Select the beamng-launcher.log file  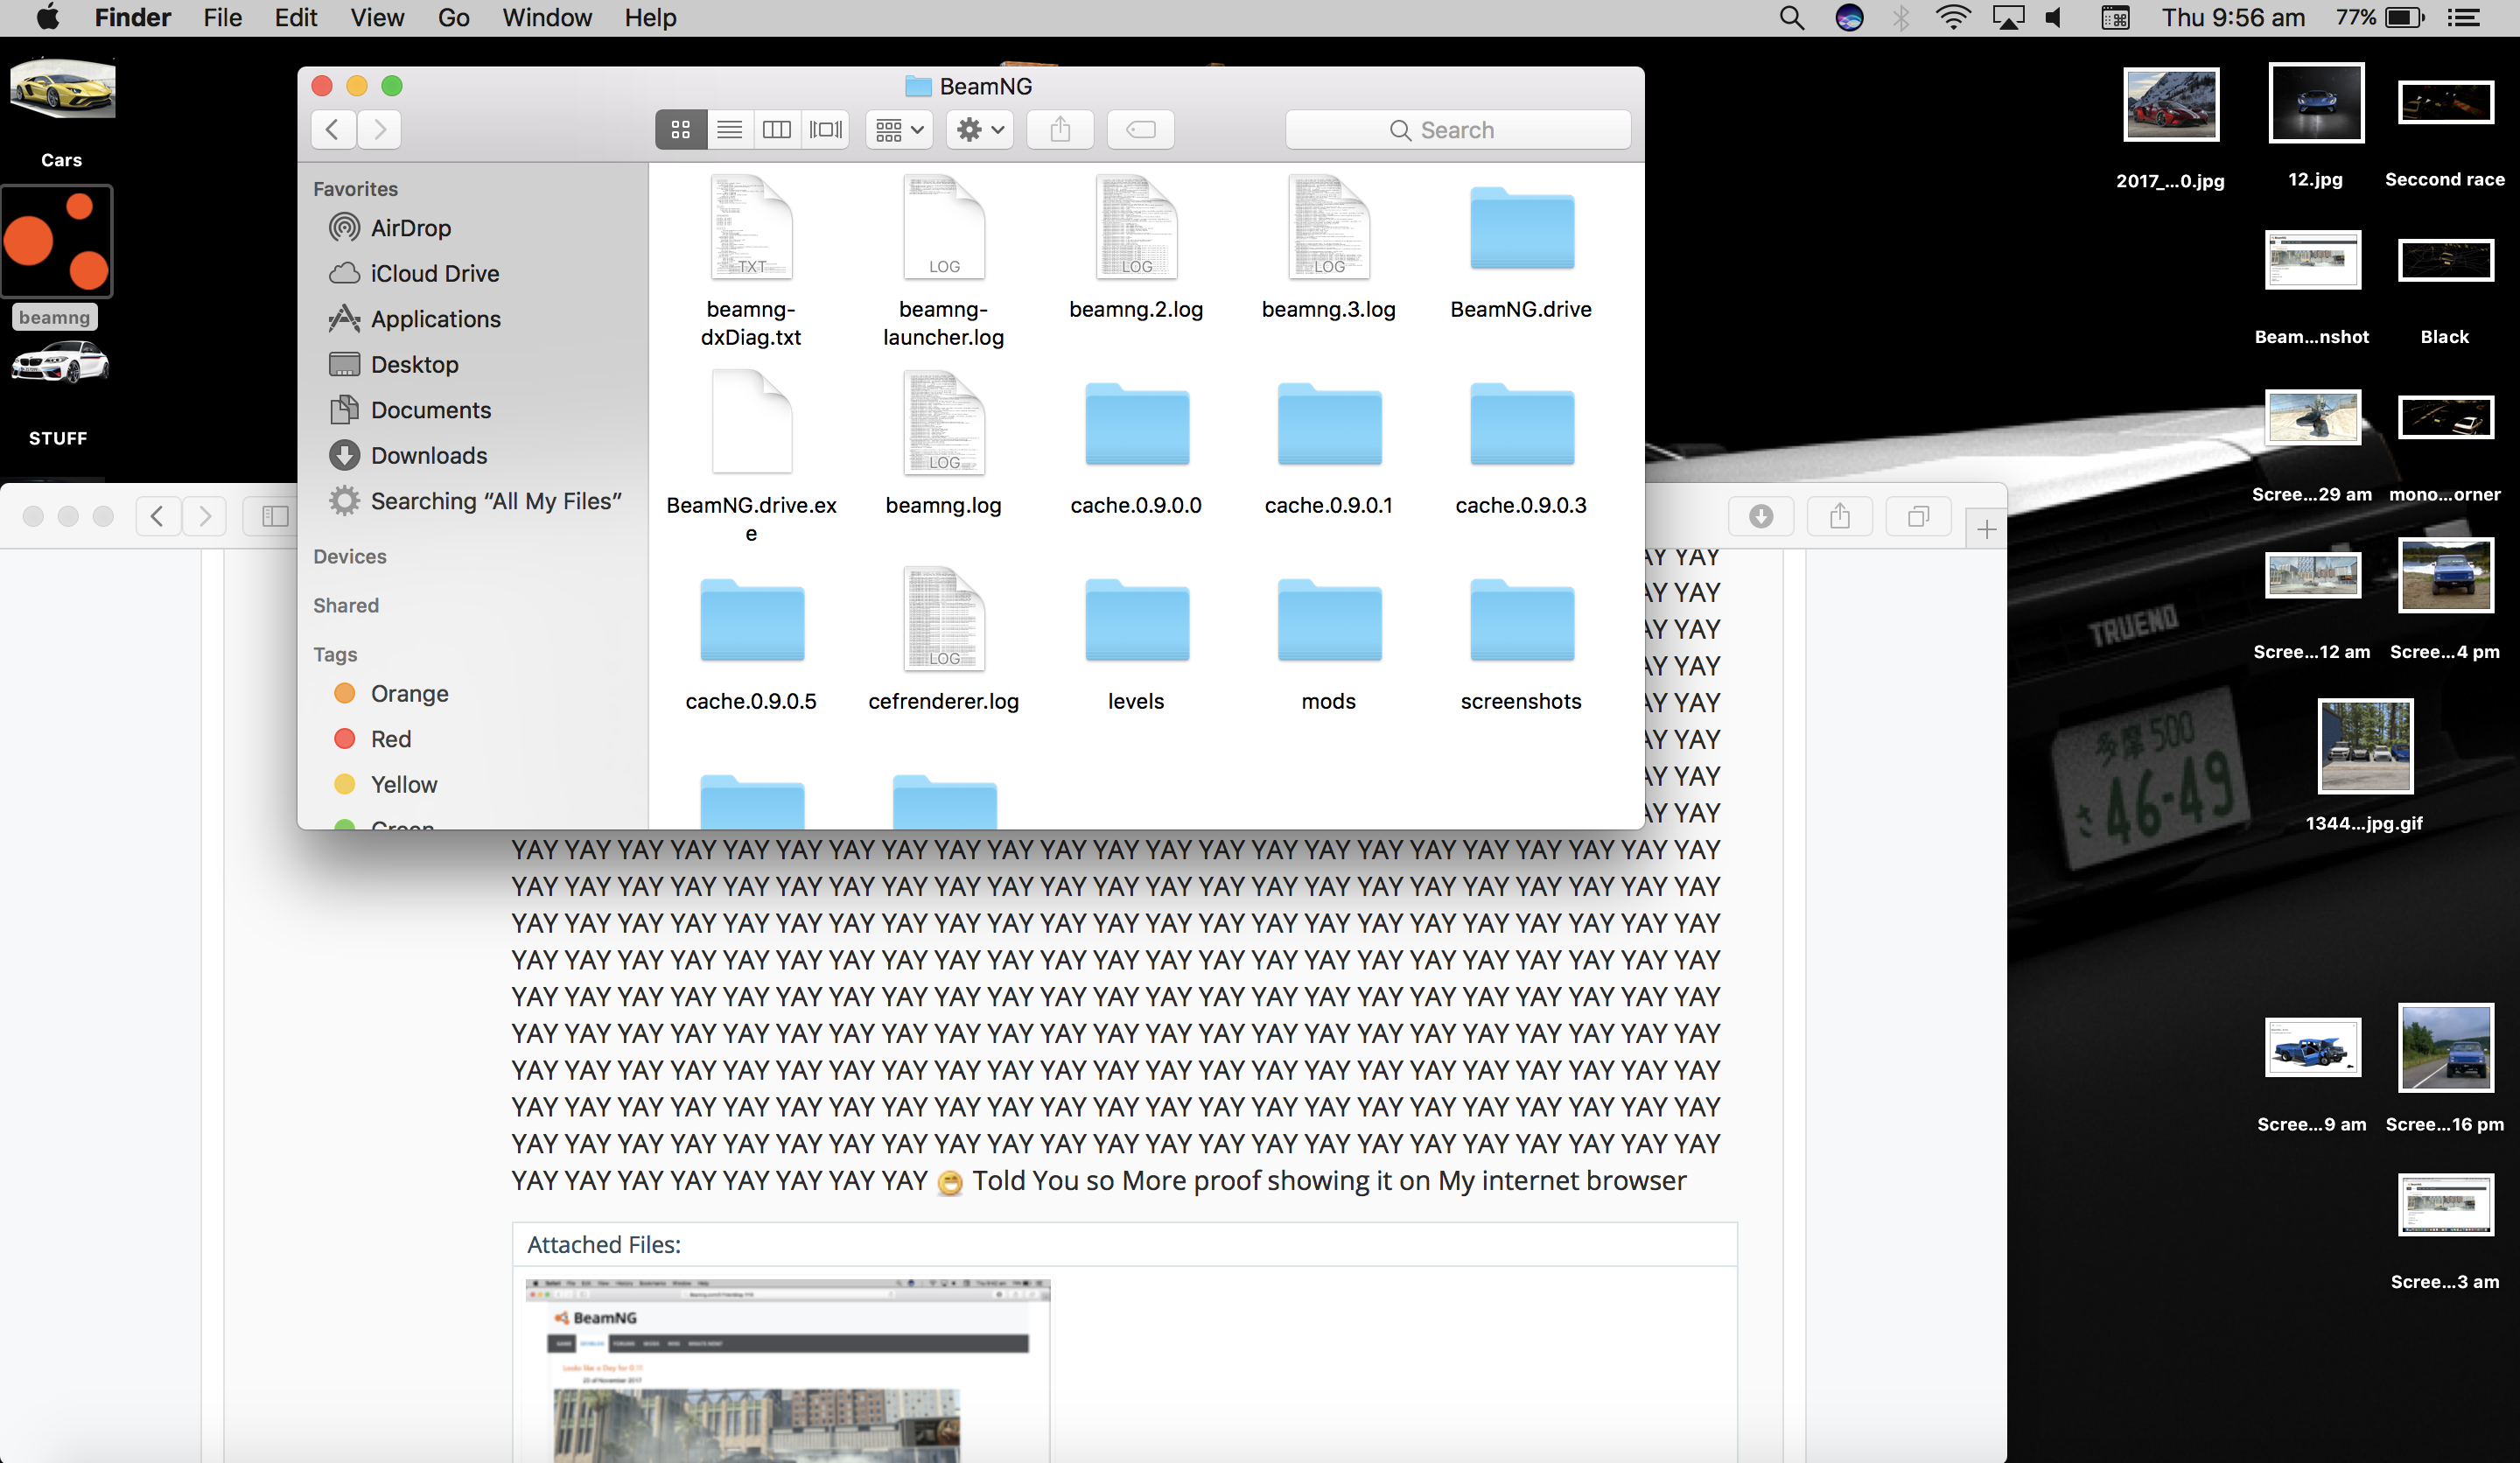[943, 262]
